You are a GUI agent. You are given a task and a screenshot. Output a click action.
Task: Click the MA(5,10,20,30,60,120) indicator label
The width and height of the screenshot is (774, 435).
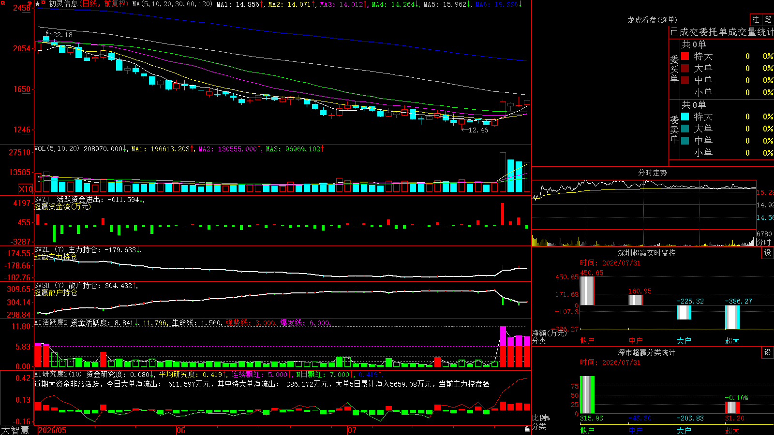coord(172,4)
